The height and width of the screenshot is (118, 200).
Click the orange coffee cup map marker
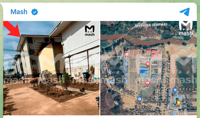[178, 103]
